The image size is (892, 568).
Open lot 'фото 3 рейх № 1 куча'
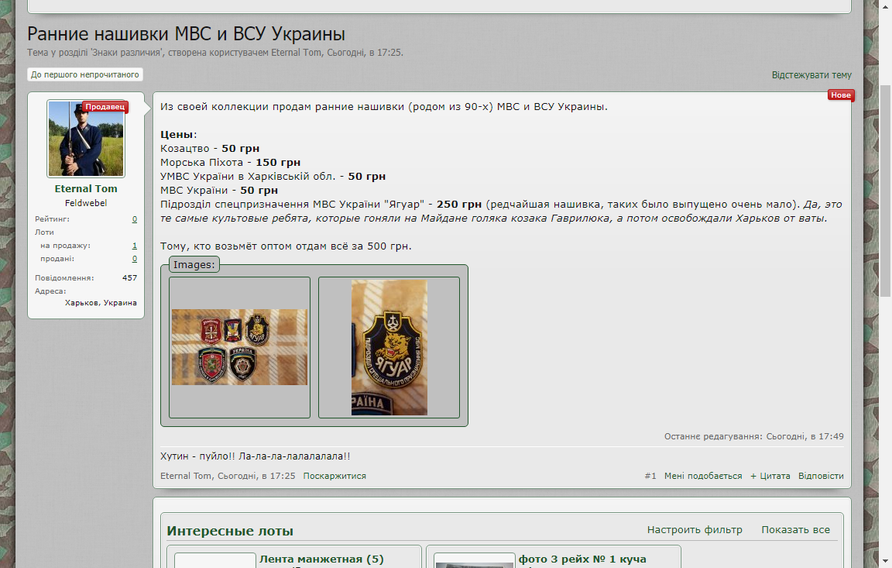[582, 559]
